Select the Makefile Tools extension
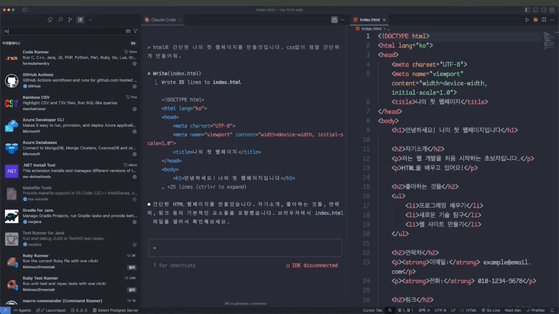559x314 pixels. pyautogui.click(x=70, y=193)
